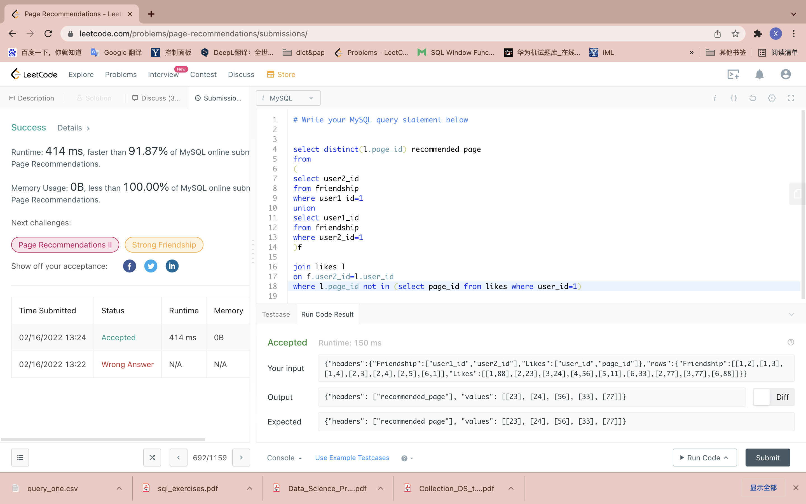The width and height of the screenshot is (806, 504).
Task: Enter editor fullscreen mode icon
Action: (791, 98)
